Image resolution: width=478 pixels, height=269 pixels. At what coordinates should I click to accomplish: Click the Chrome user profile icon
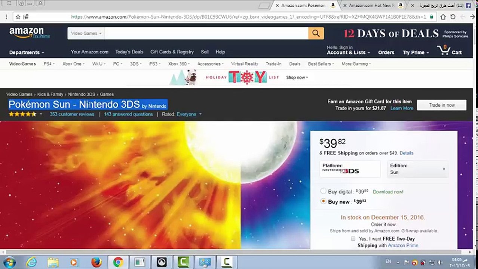coord(40,3)
